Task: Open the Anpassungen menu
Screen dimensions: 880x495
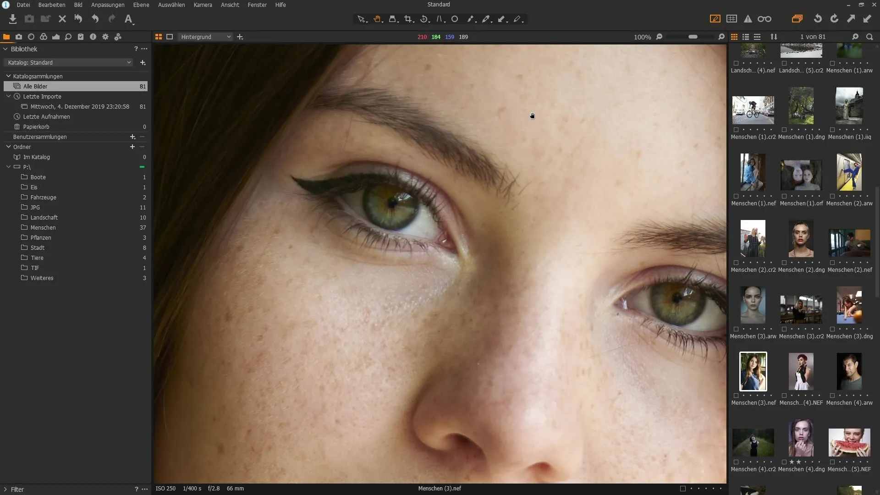Action: [x=108, y=5]
